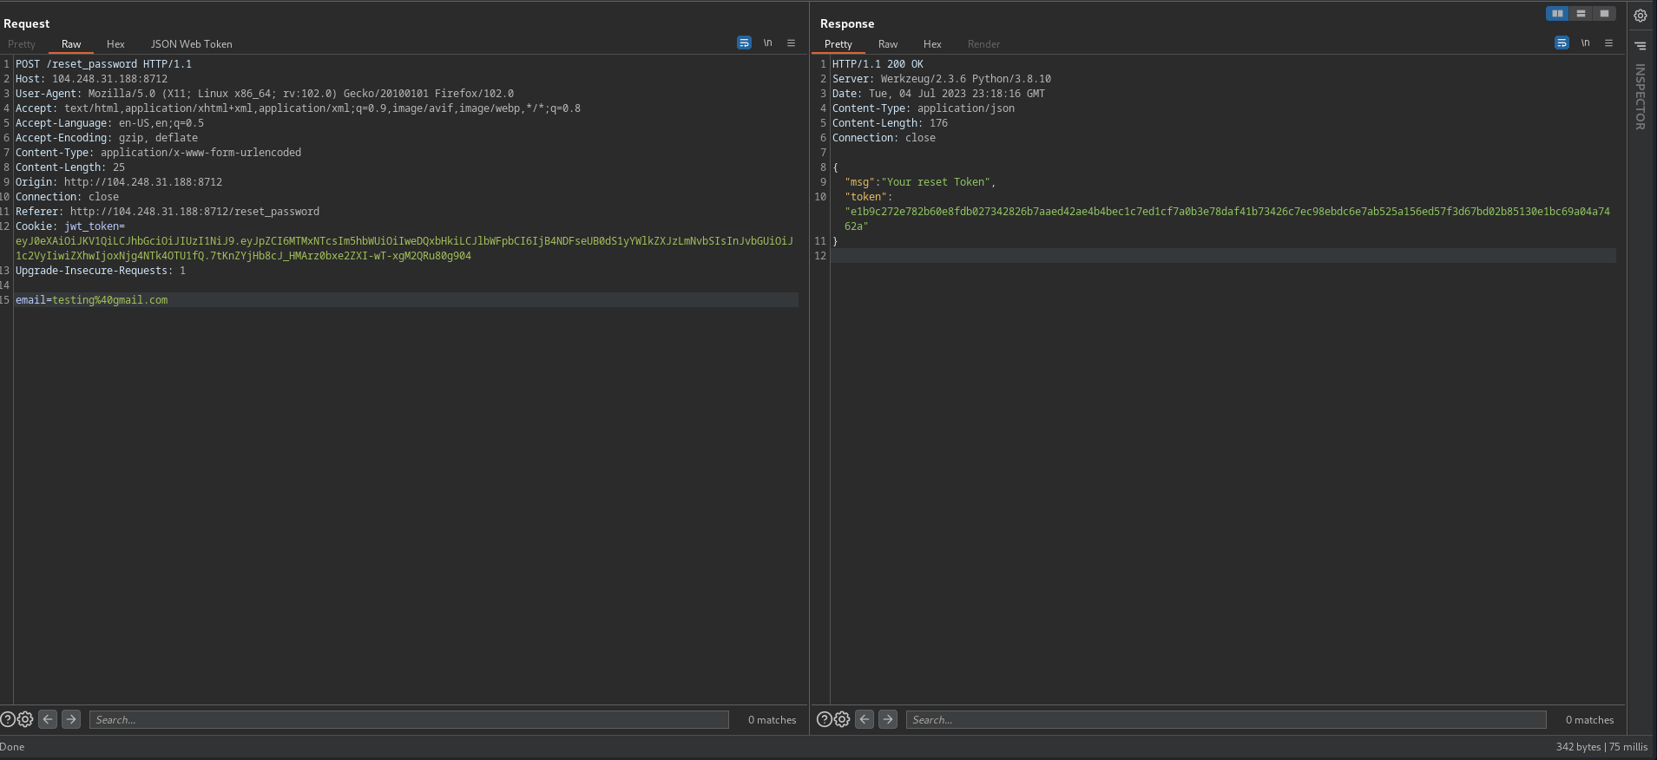Click the Date header in Response
The image size is (1657, 760).
pyautogui.click(x=938, y=94)
